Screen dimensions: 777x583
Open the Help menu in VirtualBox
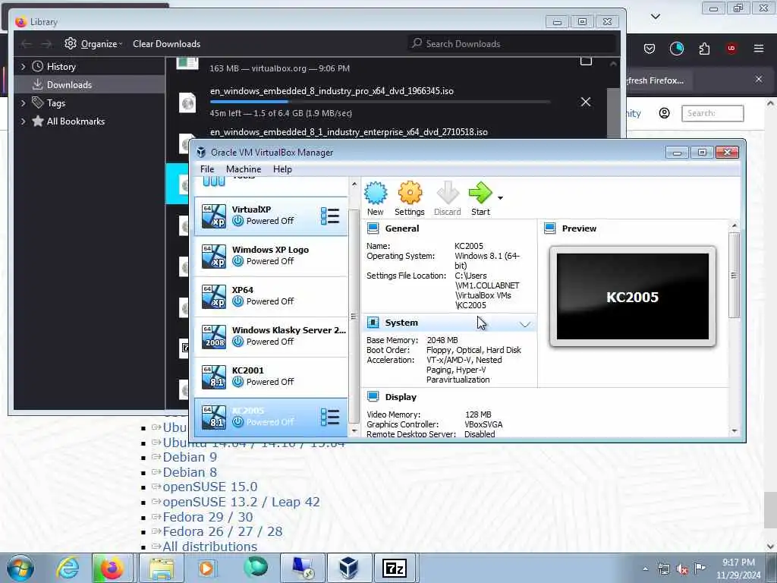click(x=282, y=169)
